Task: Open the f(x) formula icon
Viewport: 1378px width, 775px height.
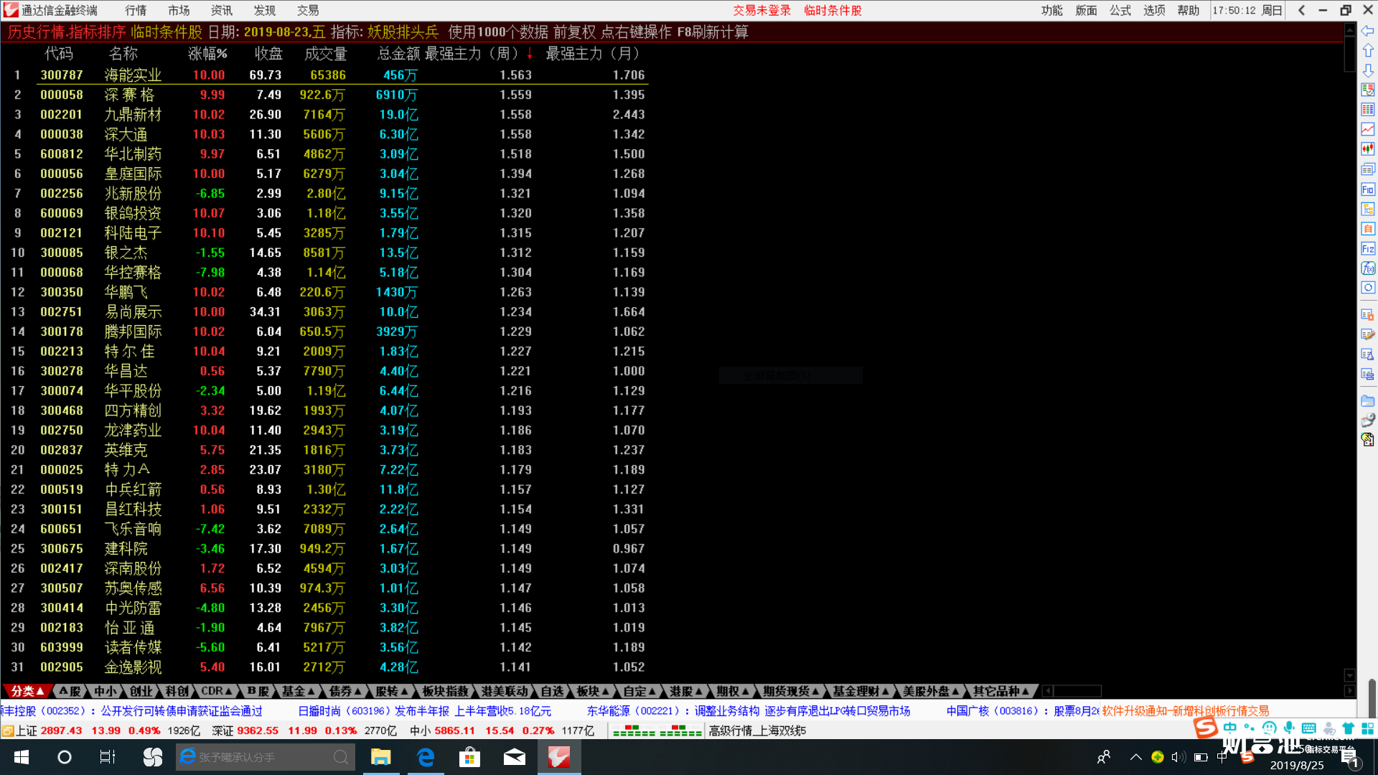Action: (1368, 268)
